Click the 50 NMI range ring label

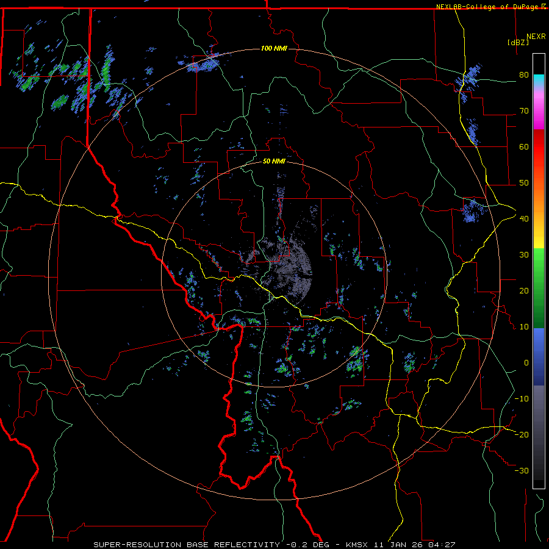click(274, 161)
